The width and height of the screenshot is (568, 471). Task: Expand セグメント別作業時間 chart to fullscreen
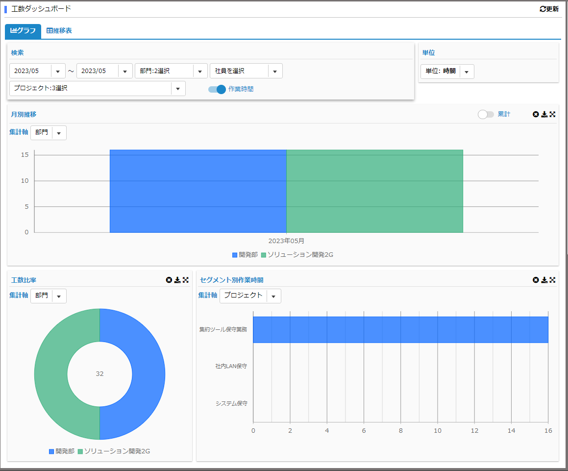pos(552,280)
